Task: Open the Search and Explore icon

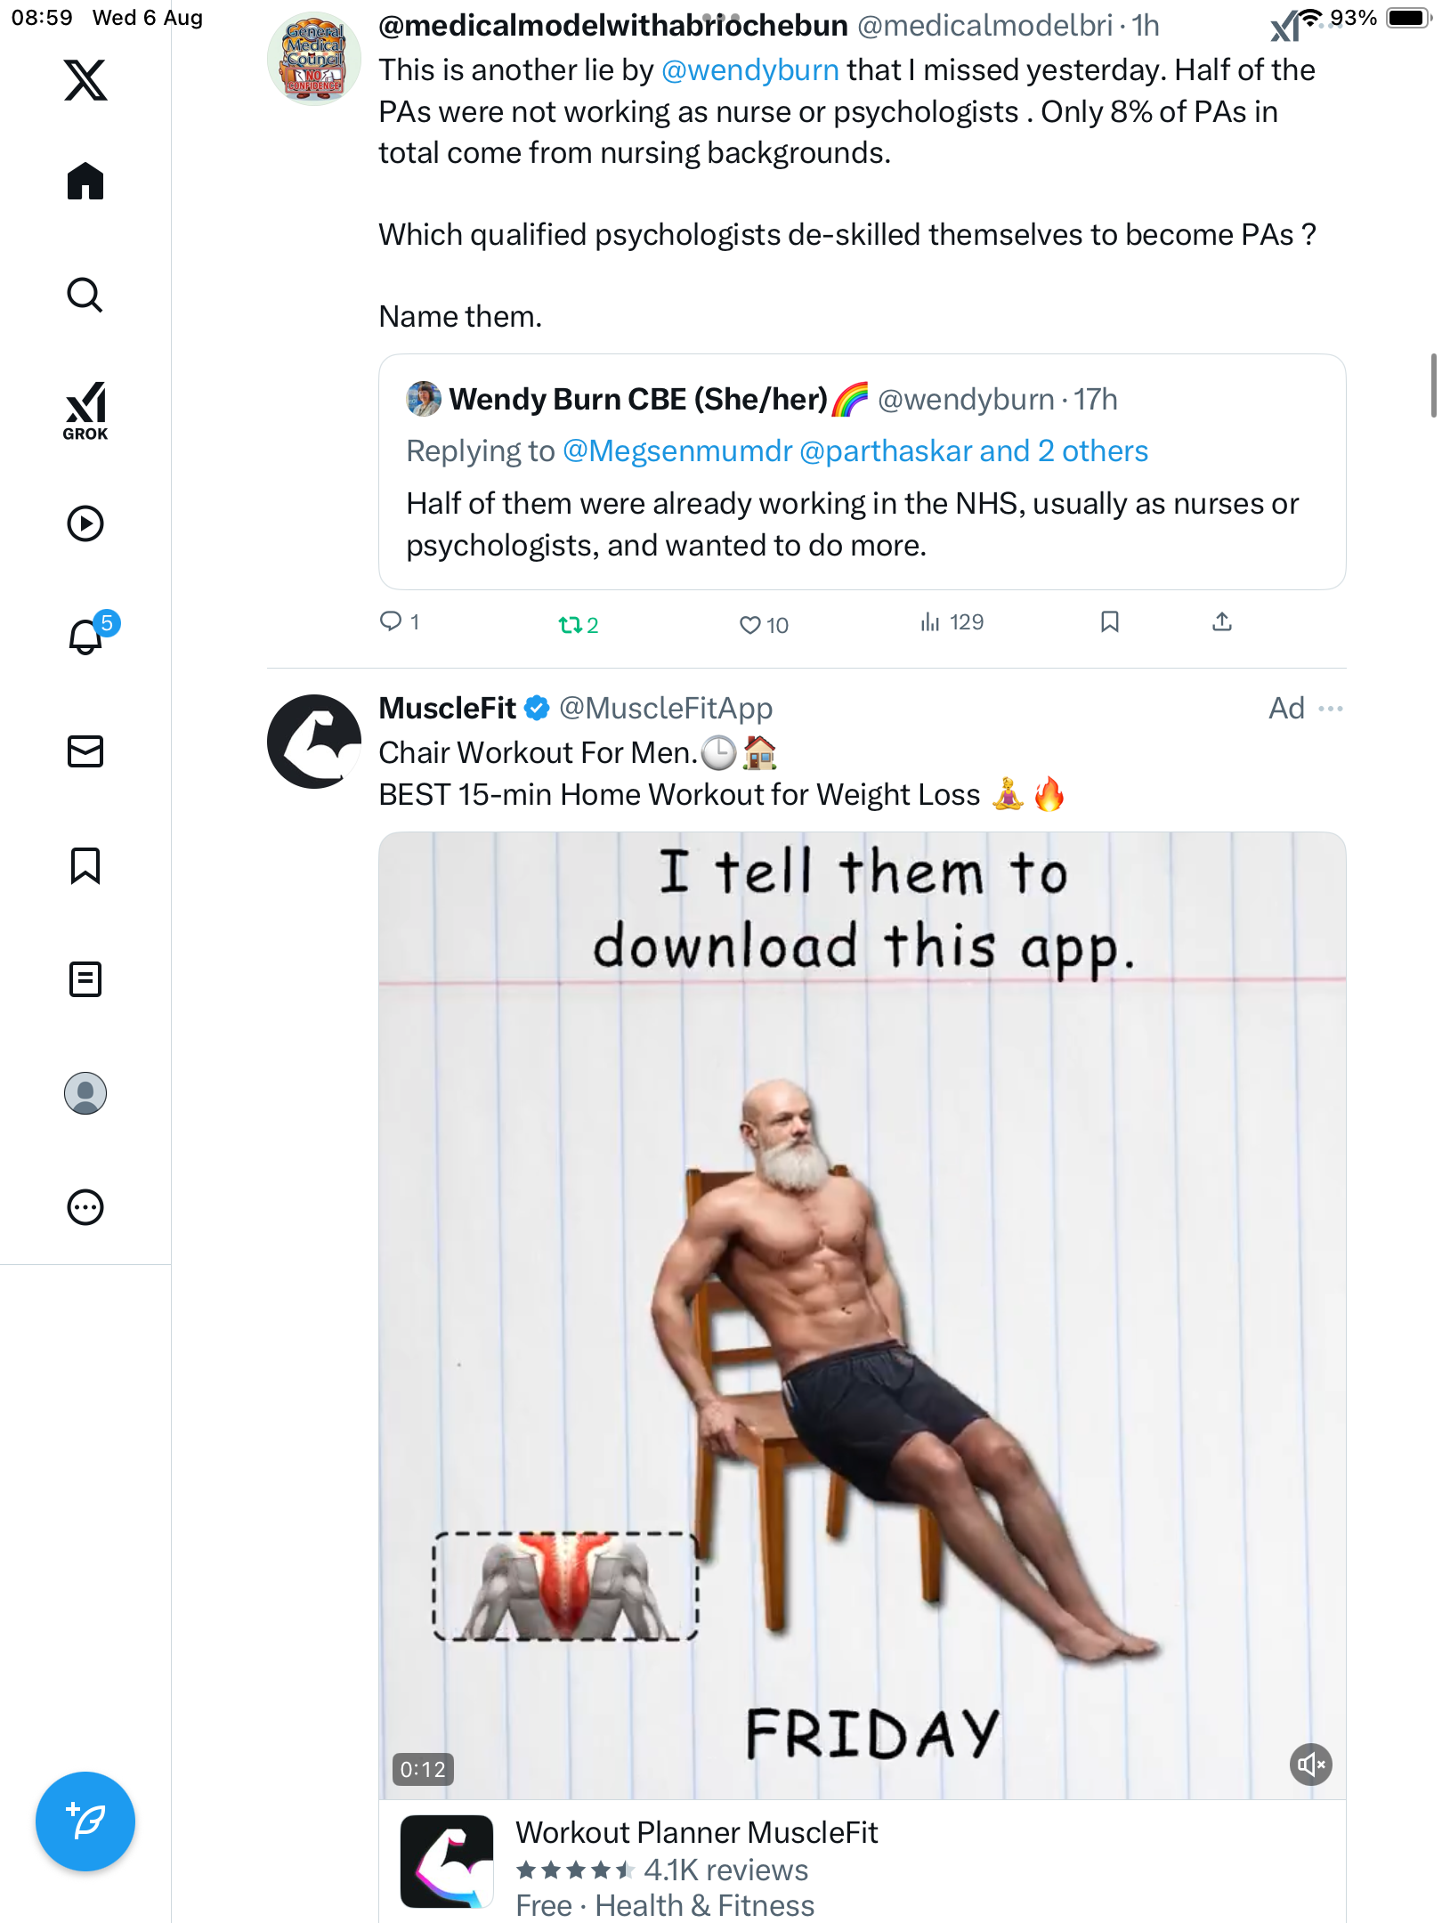Action: [x=85, y=296]
